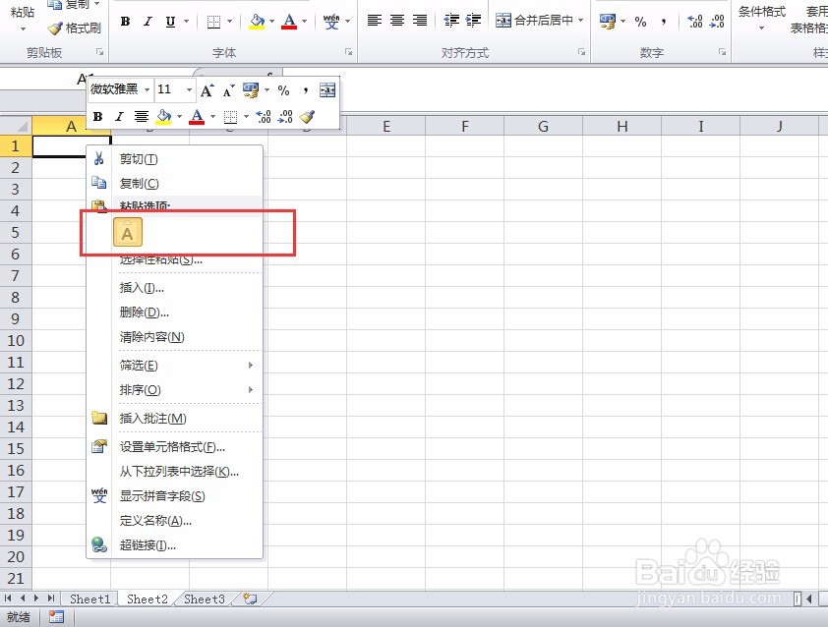Toggle Bold formatting in the ribbon
Viewport: 828px width, 627px height.
[125, 20]
